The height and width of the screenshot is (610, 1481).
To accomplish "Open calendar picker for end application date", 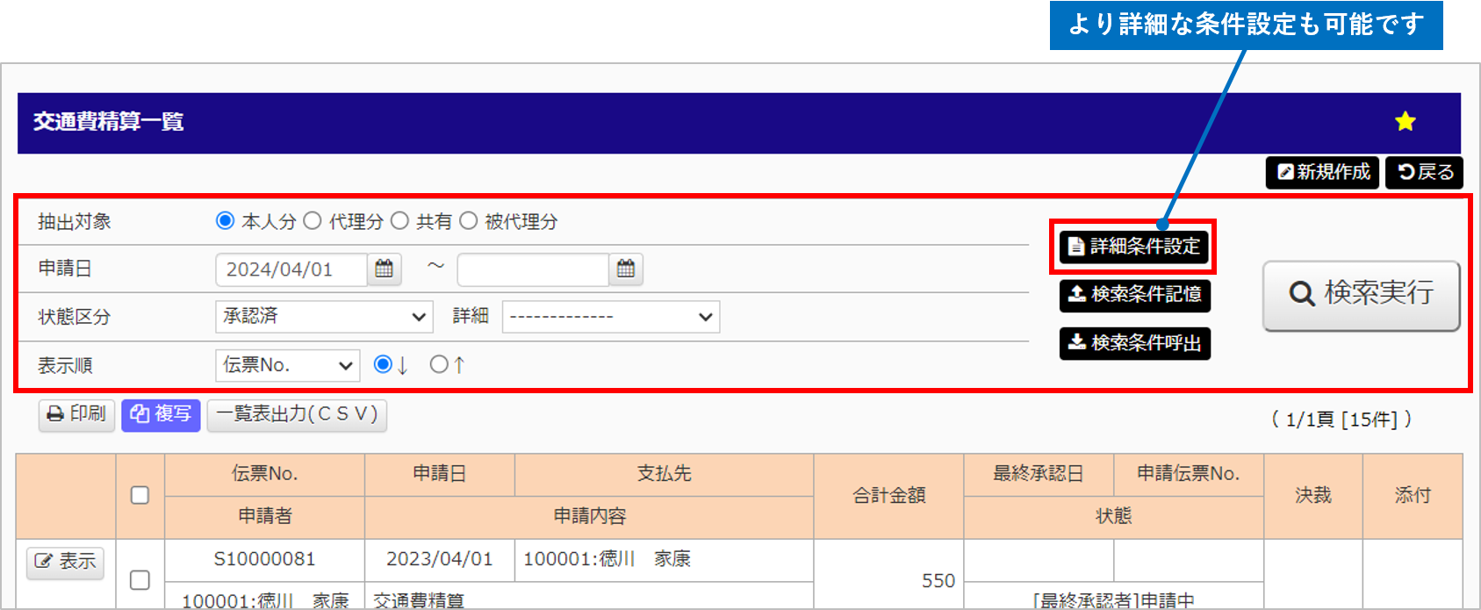I will point(626,269).
